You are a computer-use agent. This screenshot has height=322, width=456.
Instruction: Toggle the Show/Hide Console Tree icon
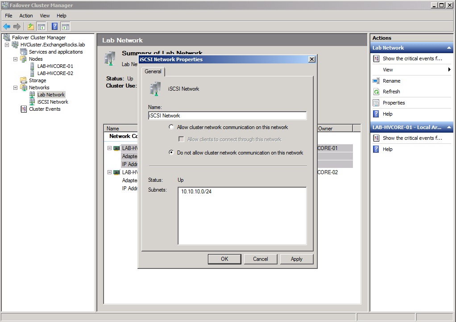[41, 27]
